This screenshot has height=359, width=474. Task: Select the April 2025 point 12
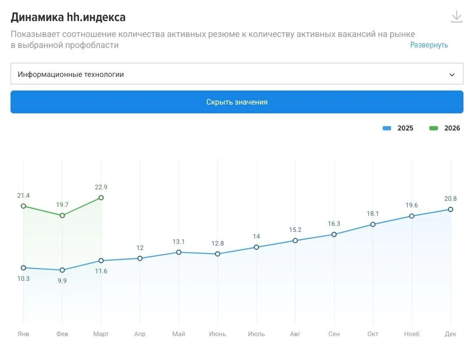[140, 258]
